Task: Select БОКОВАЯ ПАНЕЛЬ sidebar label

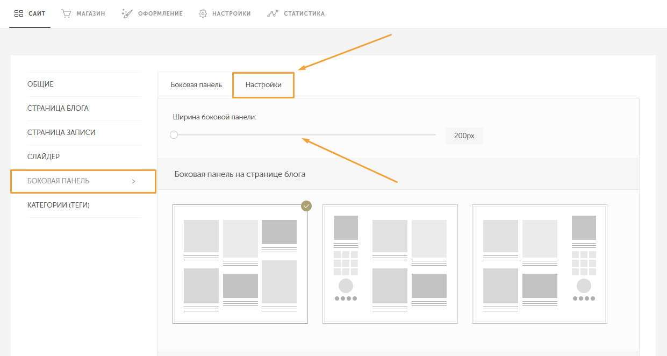Action: [x=58, y=181]
